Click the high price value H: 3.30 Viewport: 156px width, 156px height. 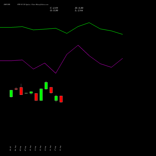coord(79,8)
